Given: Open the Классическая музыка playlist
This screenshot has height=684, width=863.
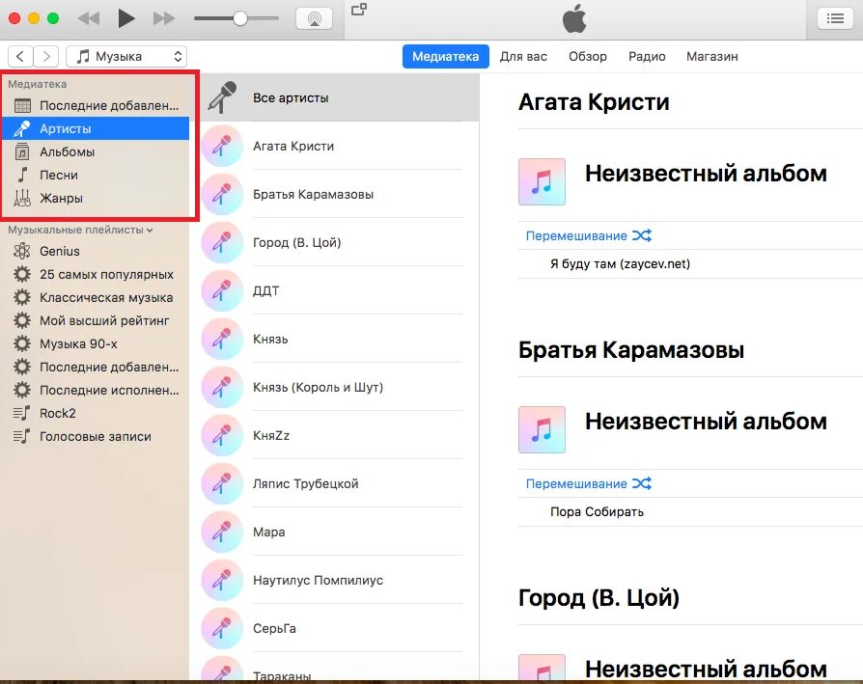Looking at the screenshot, I should tap(96, 297).
